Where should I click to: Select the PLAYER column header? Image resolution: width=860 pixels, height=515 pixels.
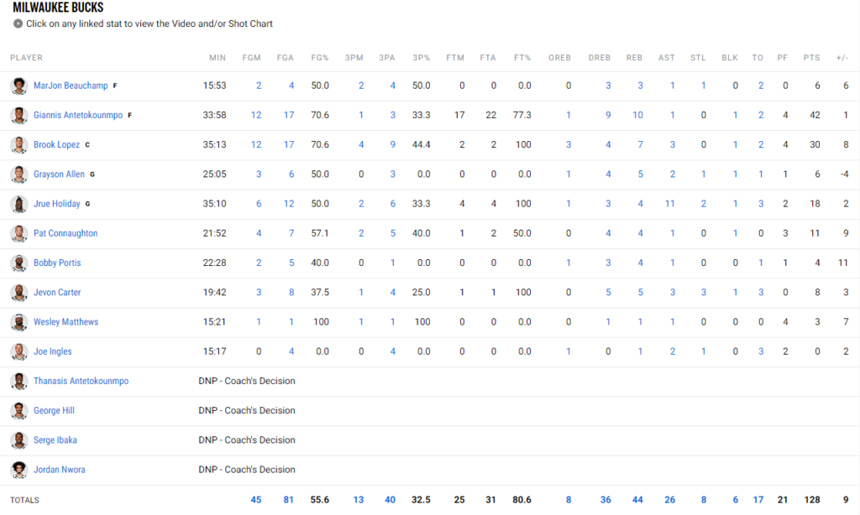coord(26,58)
